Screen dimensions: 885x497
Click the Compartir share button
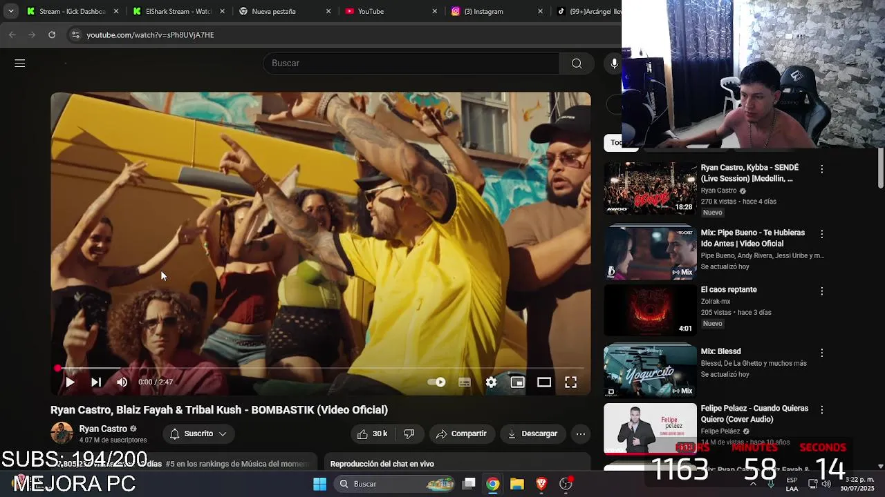pos(462,433)
